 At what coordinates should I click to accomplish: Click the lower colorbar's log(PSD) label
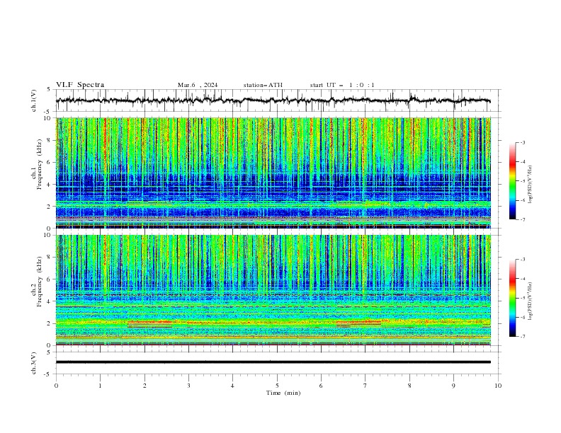[x=530, y=301]
